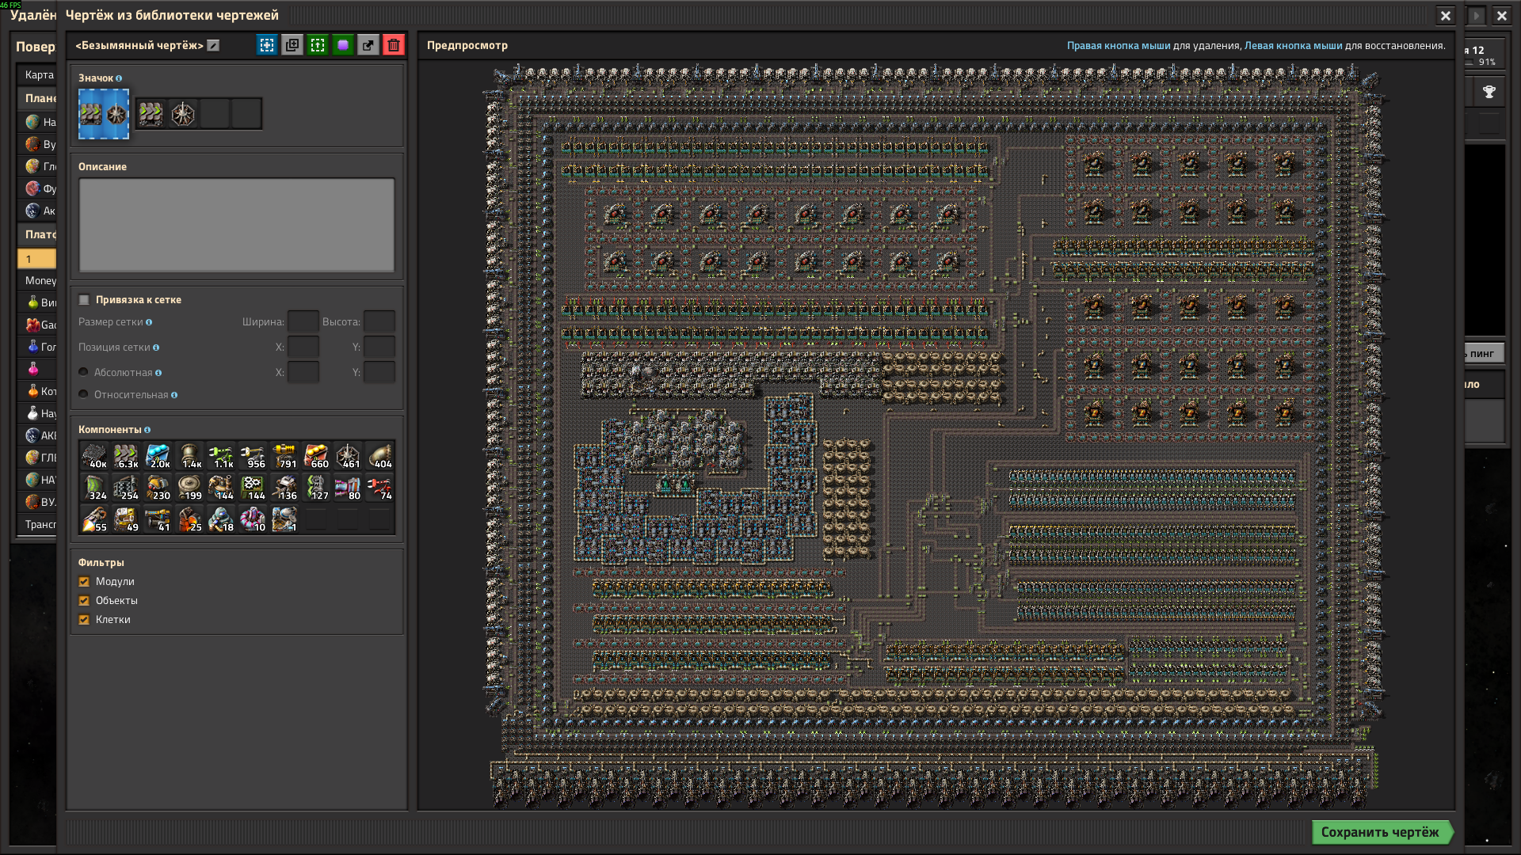Select the Абсолютная radio button
Screen dimensions: 1521x855
(83, 373)
